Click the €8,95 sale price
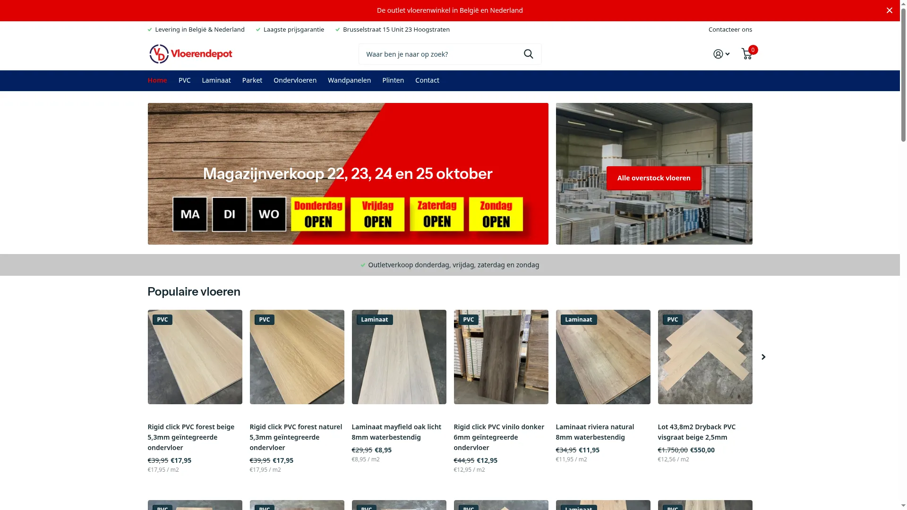Viewport: 907px width, 510px height. pyautogui.click(x=383, y=450)
